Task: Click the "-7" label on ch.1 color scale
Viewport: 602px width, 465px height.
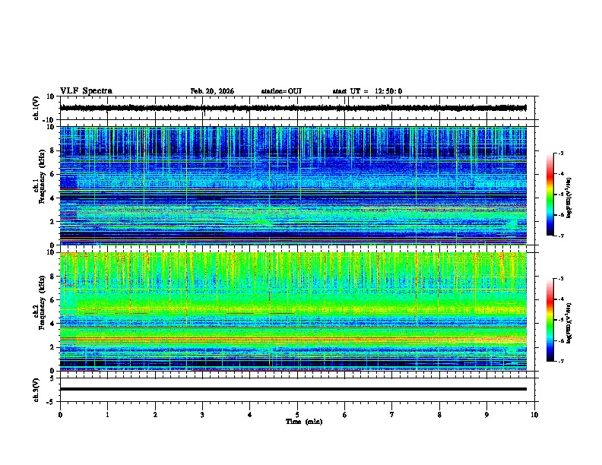Action: 561,236
